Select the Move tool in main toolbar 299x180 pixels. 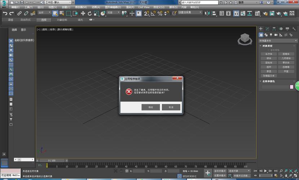[x=83, y=13]
